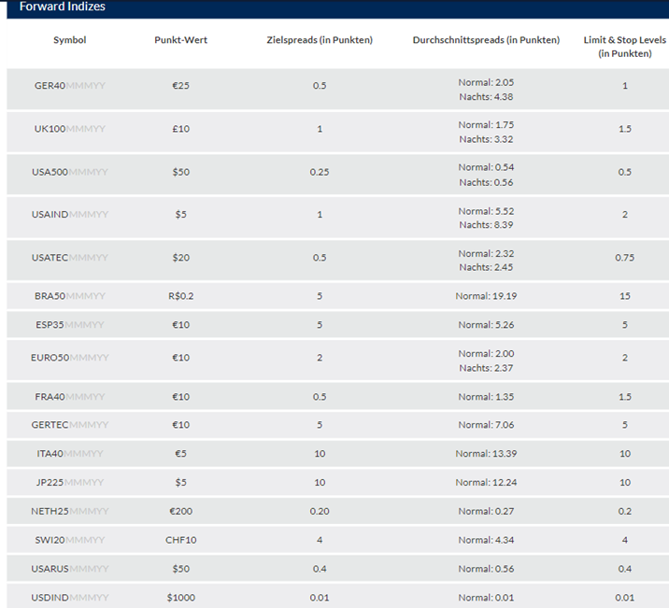The width and height of the screenshot is (669, 608).
Task: Click the 0.20 target spread for NETH25
Action: 320,511
